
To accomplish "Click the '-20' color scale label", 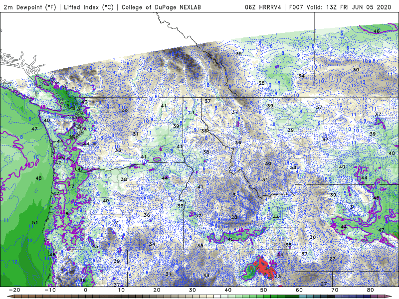I will click(14, 290).
